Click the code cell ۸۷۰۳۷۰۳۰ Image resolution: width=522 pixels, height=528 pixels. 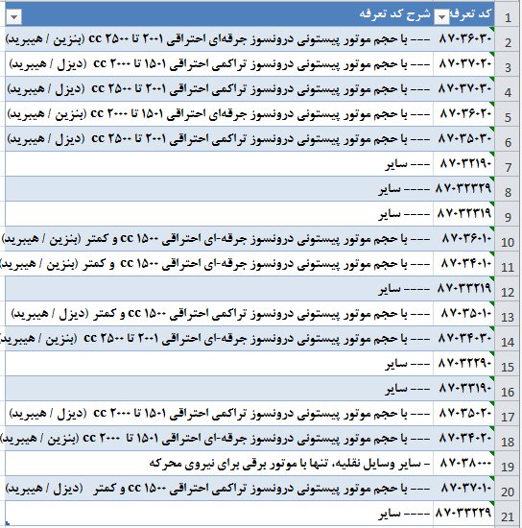[463, 89]
